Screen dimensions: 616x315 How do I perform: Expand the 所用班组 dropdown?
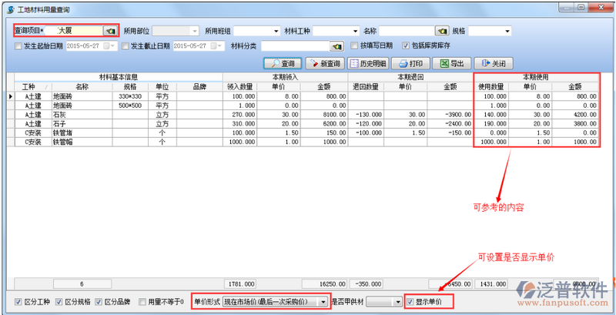pos(276,32)
